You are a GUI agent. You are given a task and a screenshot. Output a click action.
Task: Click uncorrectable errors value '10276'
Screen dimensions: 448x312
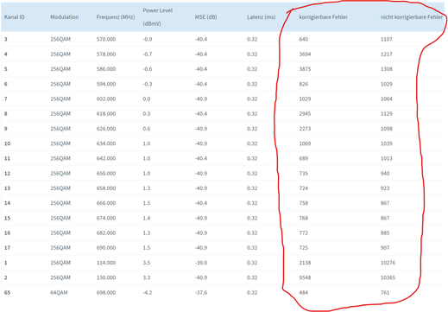388,263
